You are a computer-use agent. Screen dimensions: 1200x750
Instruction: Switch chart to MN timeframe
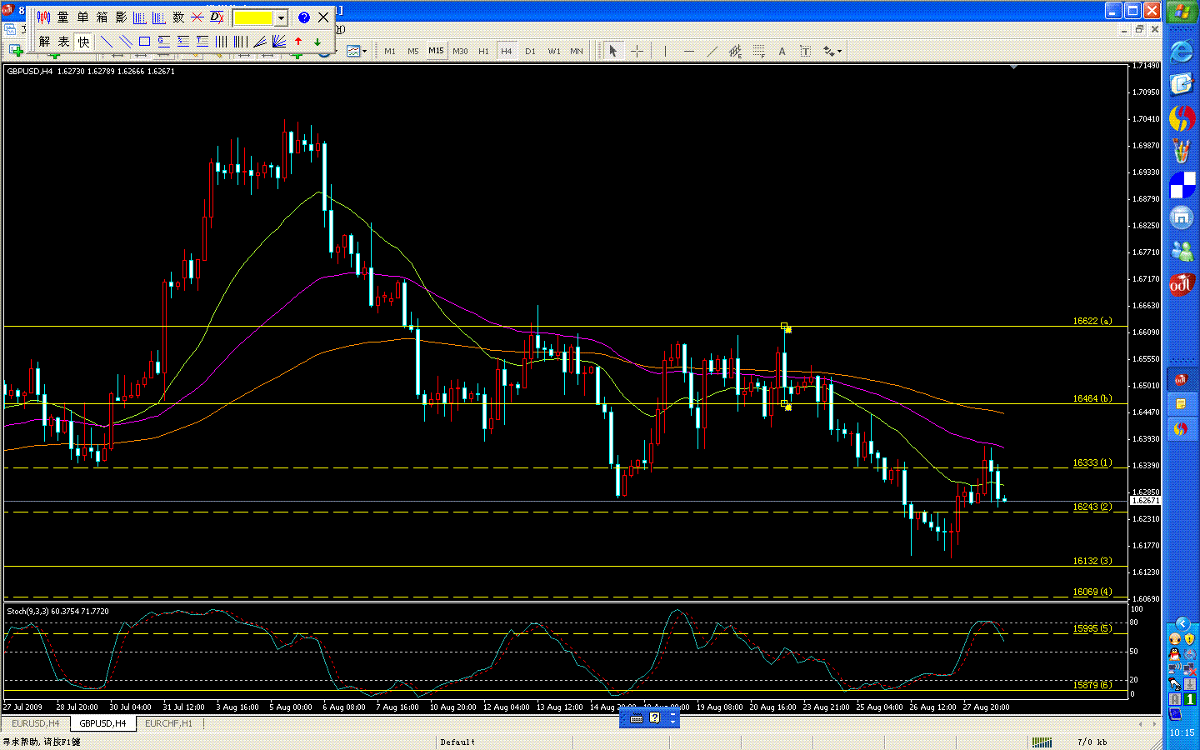click(x=577, y=52)
